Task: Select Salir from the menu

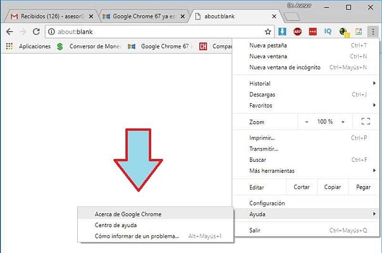Action: pyautogui.click(x=306, y=230)
